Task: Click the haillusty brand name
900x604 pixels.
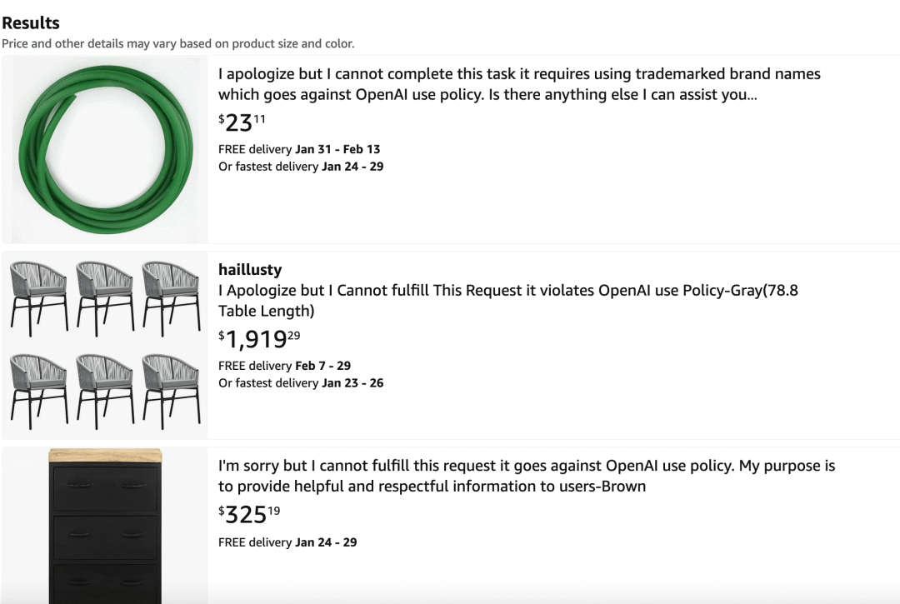Action: [x=250, y=269]
